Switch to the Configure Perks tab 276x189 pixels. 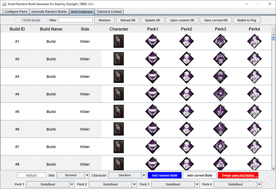click(16, 12)
